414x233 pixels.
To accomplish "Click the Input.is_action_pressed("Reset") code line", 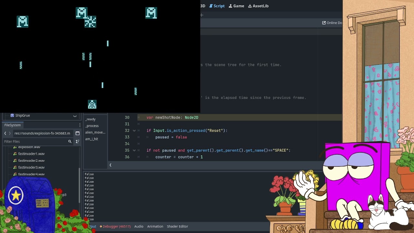I will pos(187,131).
